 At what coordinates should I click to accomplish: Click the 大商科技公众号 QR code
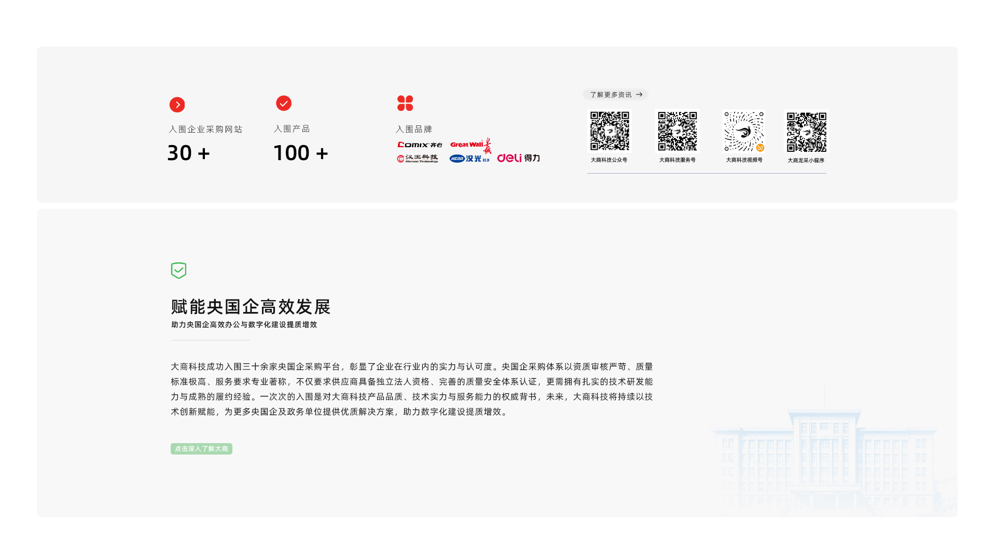(x=610, y=131)
